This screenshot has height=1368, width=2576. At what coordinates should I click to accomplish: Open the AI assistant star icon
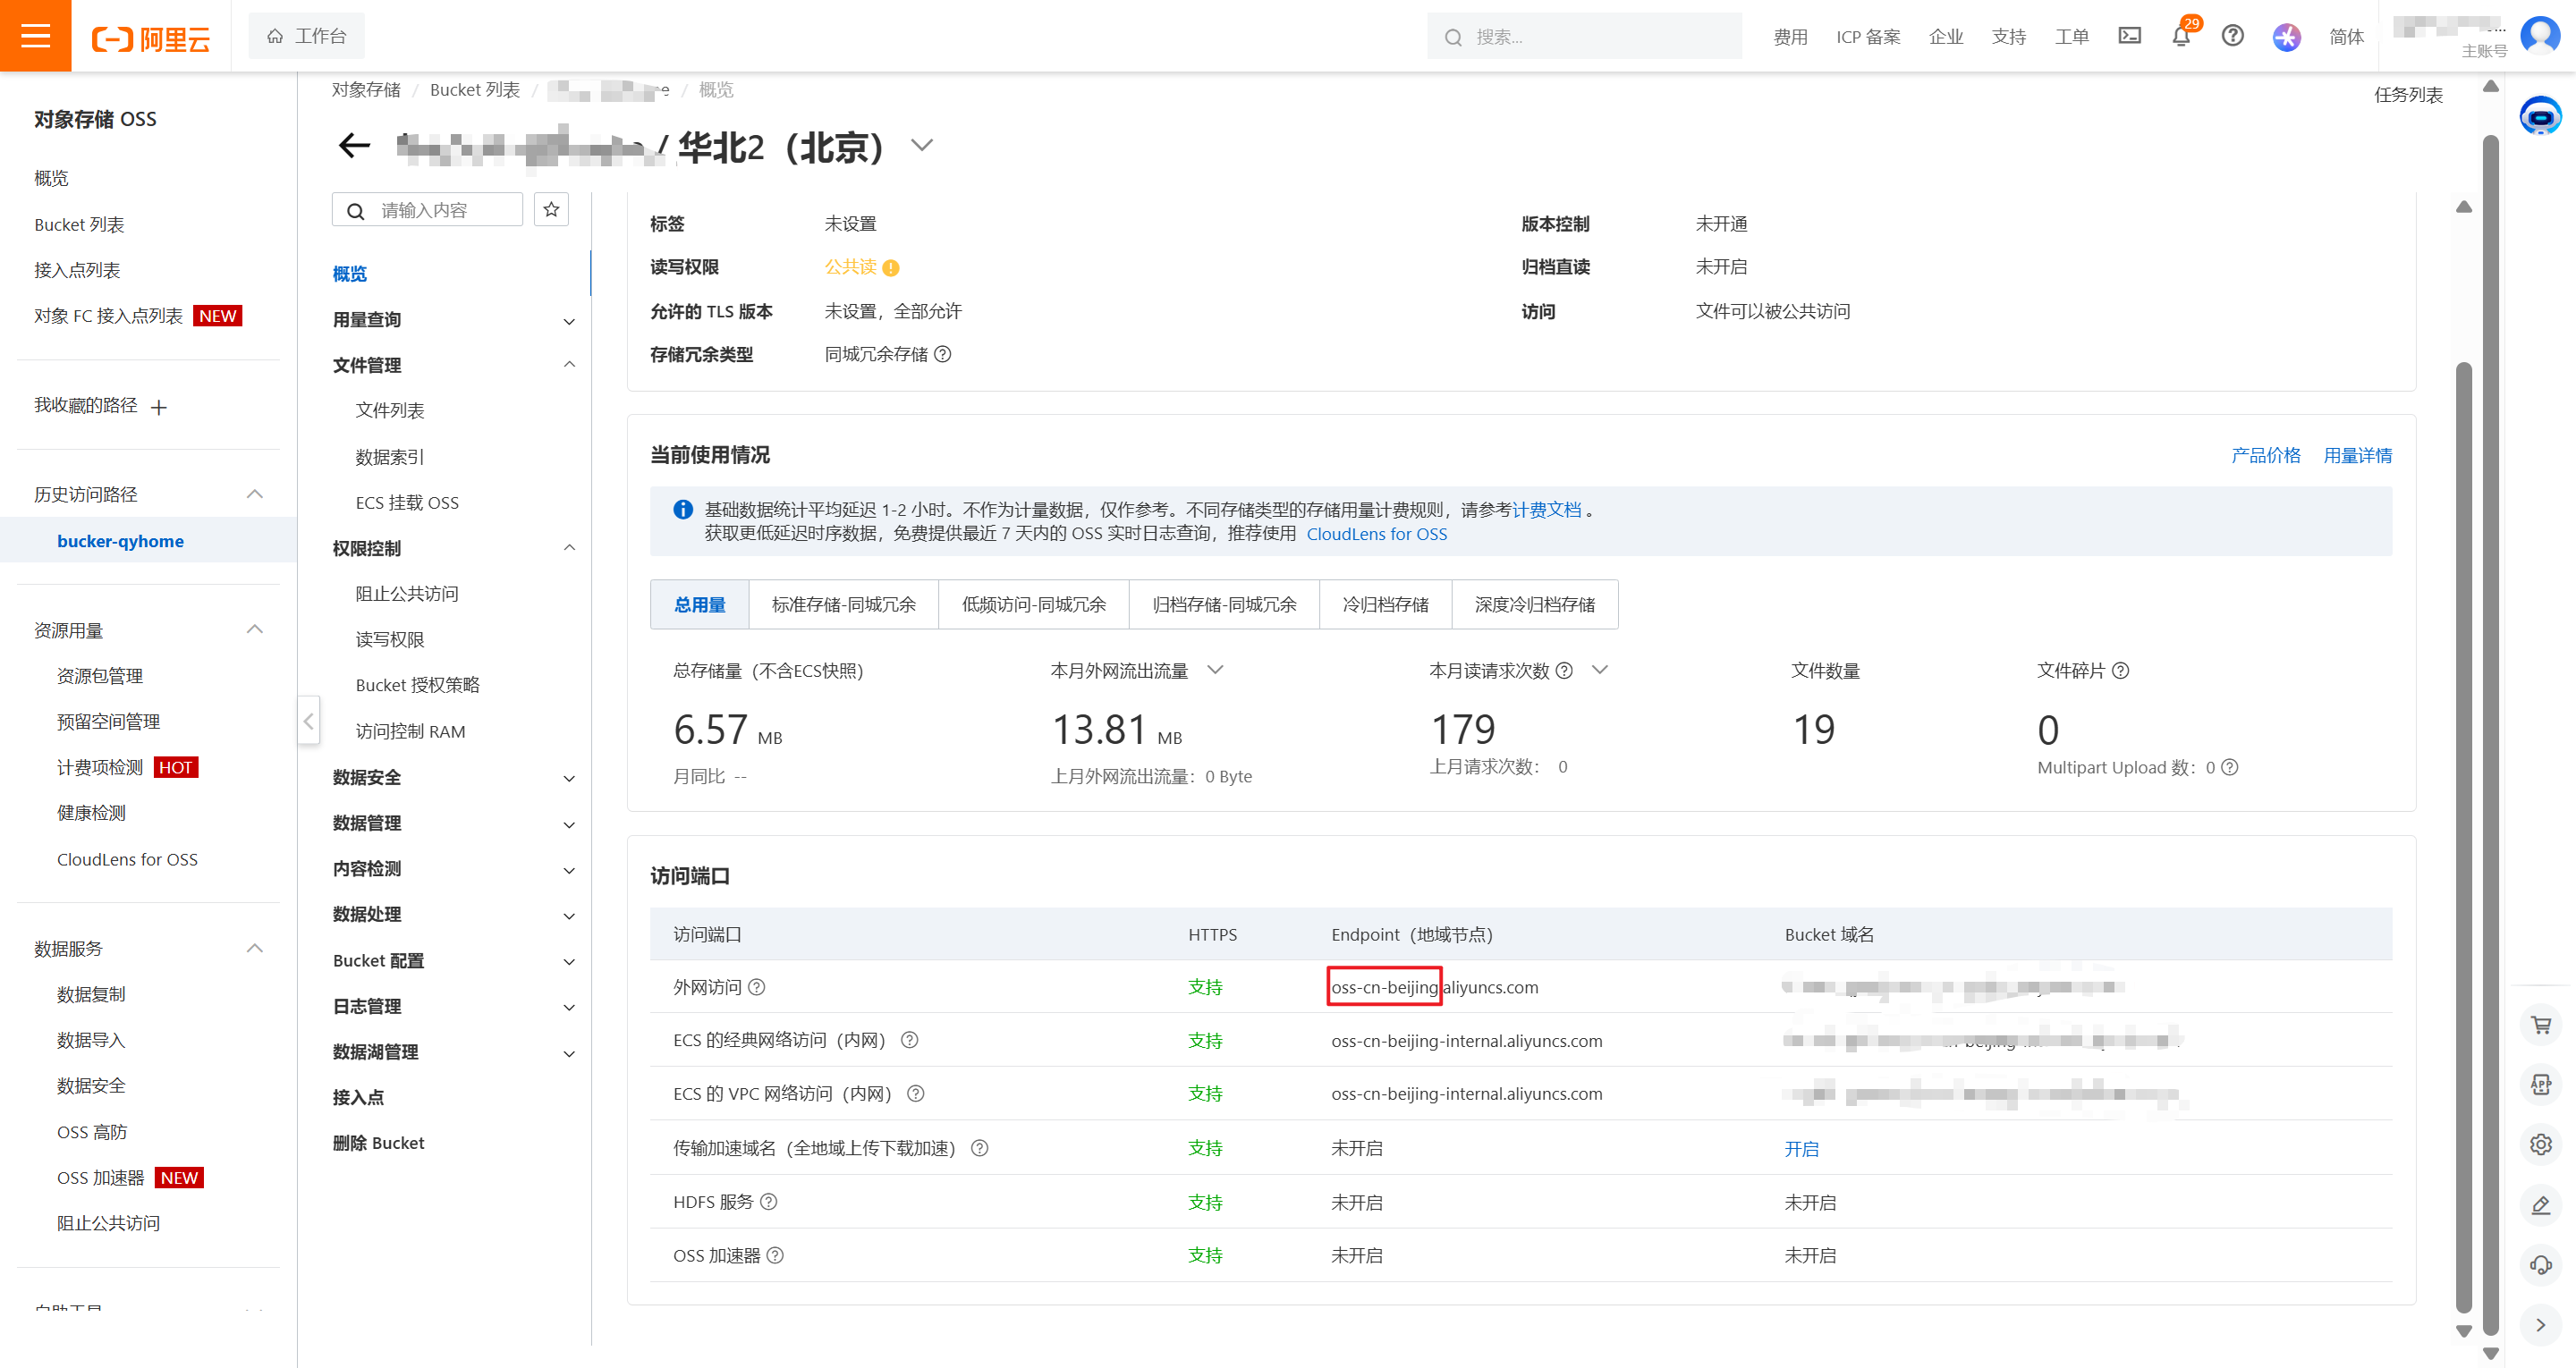pyautogui.click(x=2286, y=37)
